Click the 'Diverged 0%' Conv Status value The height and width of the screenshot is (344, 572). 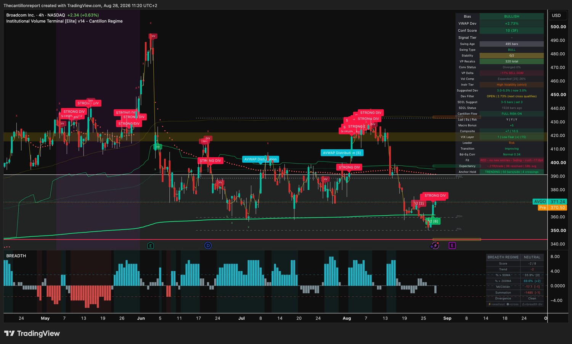[511, 67]
